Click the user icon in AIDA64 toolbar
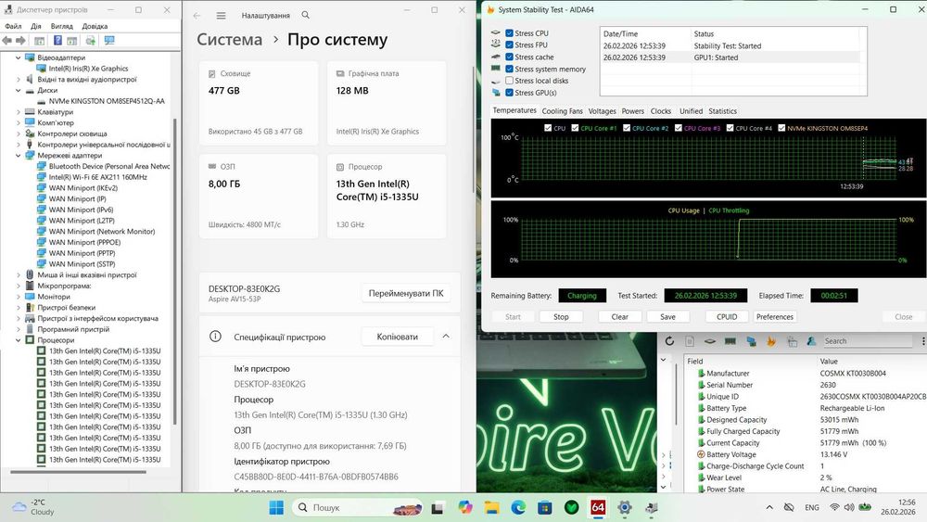The height and width of the screenshot is (522, 927). point(812,341)
